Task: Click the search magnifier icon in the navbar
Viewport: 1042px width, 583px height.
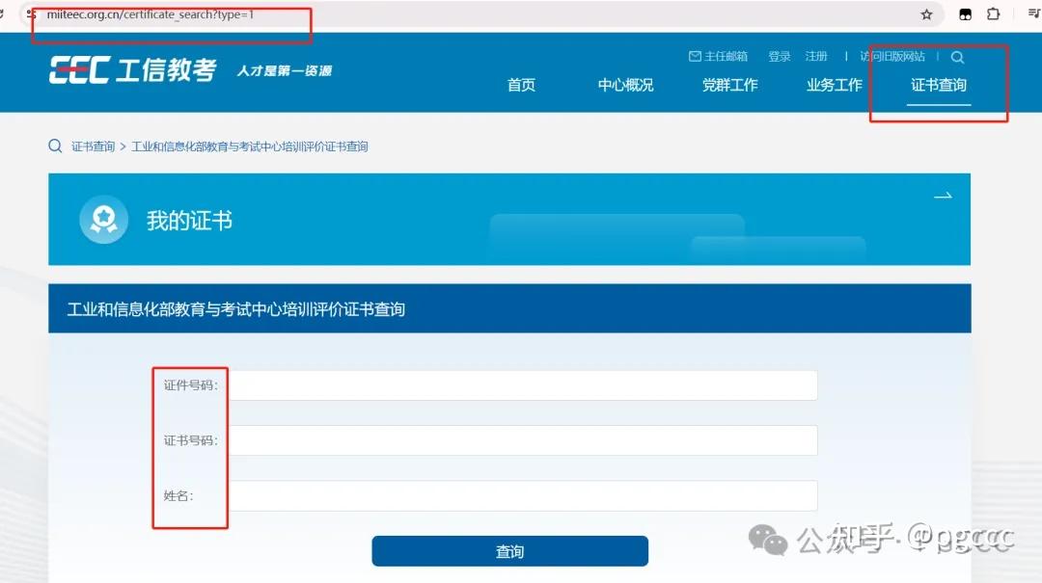Action: [x=957, y=57]
